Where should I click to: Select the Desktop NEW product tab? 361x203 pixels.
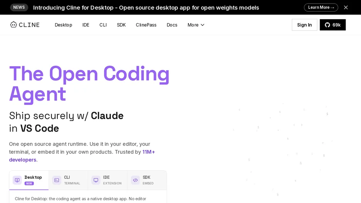click(29, 180)
